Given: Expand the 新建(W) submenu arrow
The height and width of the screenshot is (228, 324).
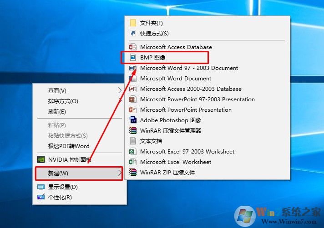Looking at the screenshot, I should [x=120, y=173].
